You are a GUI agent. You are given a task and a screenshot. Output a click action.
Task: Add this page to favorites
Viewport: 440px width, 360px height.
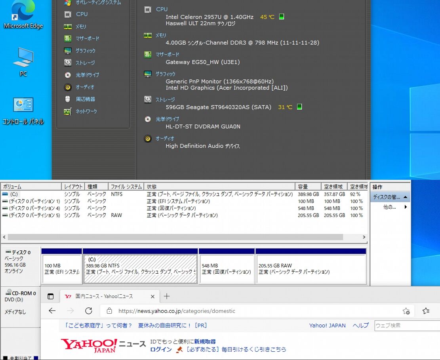tap(406, 311)
